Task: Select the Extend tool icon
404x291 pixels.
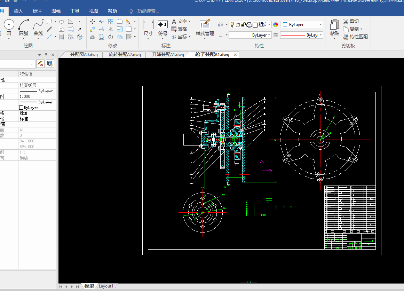Action: [102, 29]
